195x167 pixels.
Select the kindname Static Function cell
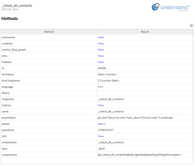(x=145, y=74)
